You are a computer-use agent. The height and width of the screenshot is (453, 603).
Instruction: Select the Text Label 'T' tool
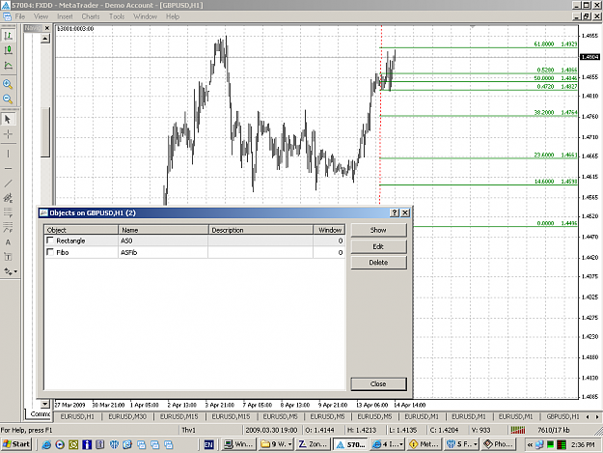(8, 257)
